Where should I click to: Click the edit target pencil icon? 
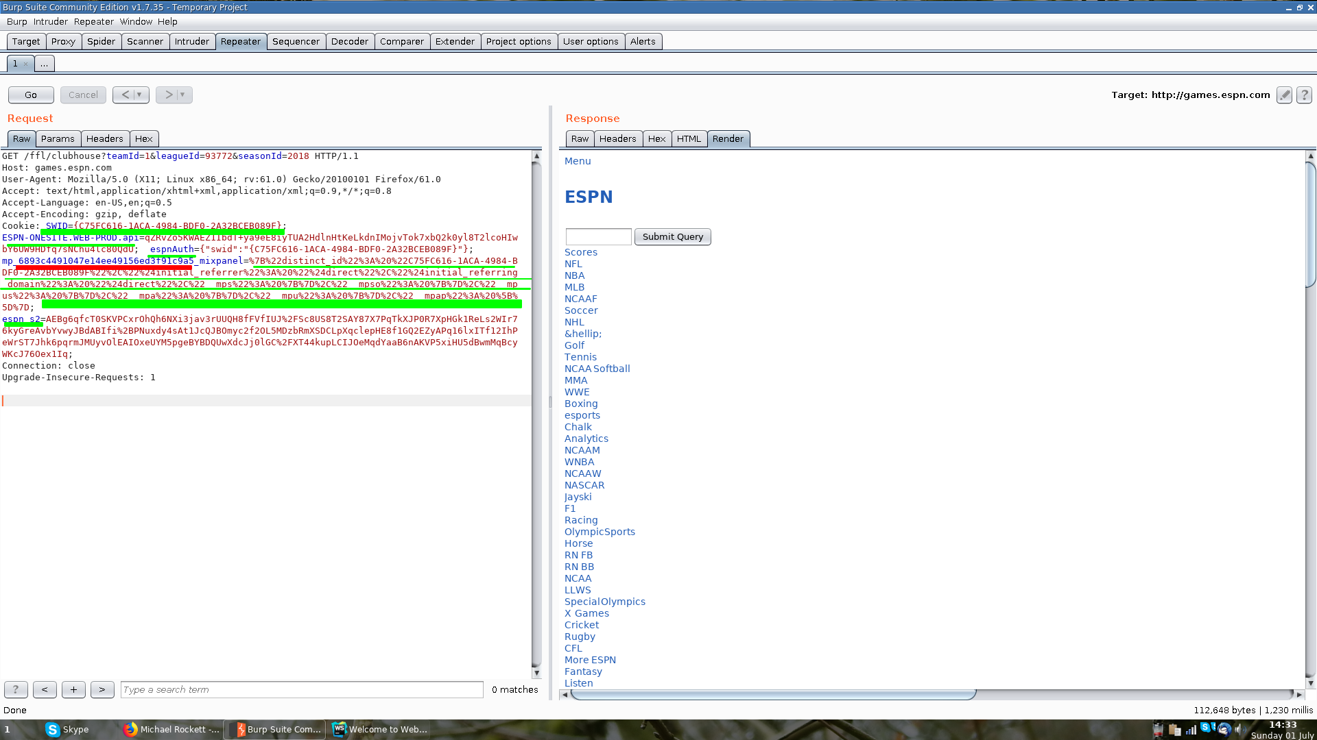1284,95
